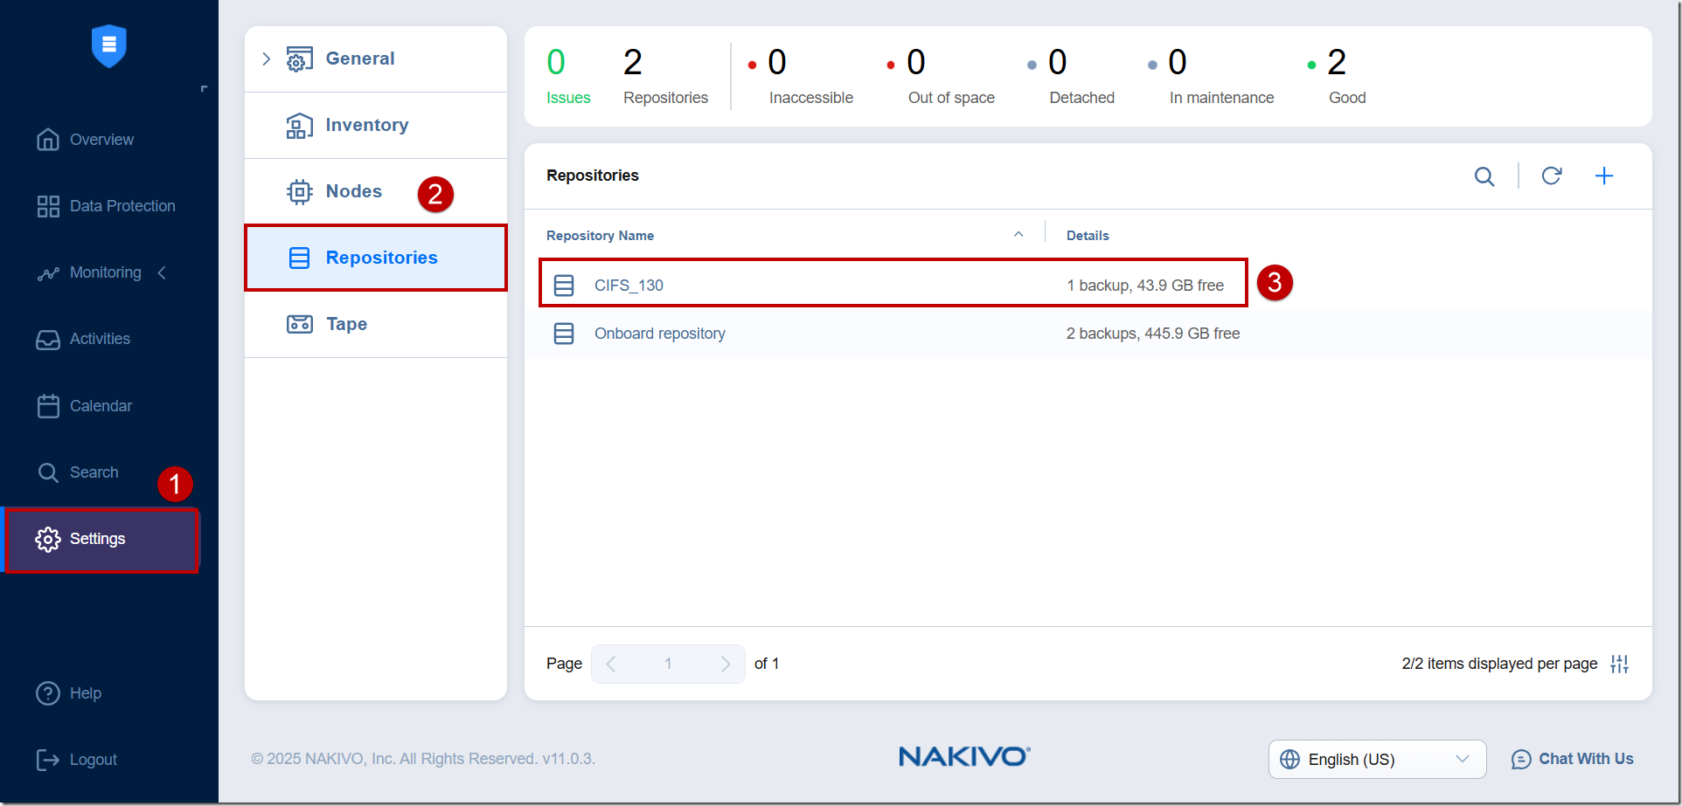
Task: Select Settings in the sidebar
Action: click(x=102, y=540)
